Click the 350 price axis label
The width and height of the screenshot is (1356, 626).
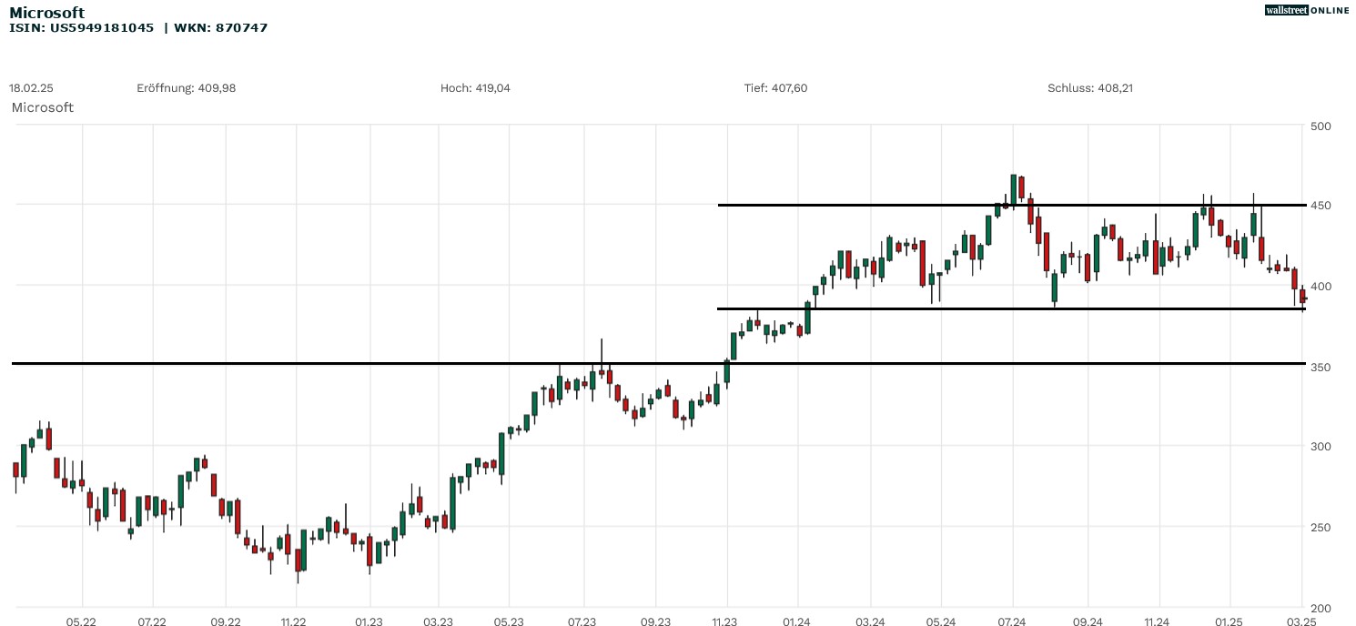[1320, 367]
